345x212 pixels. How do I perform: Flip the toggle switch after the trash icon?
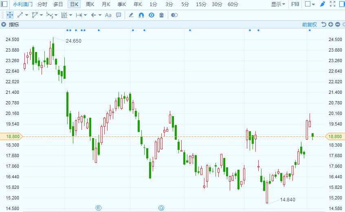click(174, 15)
